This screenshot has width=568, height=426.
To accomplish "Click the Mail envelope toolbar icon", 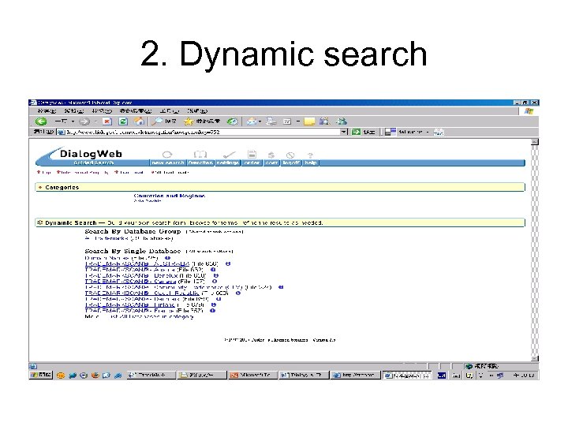I will pos(252,121).
